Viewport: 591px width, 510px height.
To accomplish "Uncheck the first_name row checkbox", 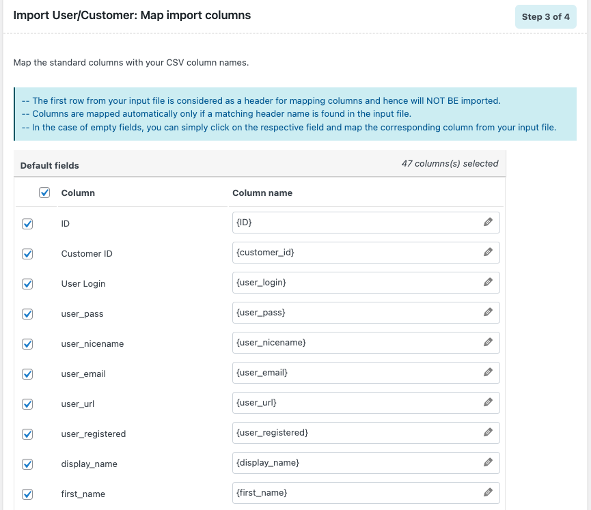I will 27,494.
